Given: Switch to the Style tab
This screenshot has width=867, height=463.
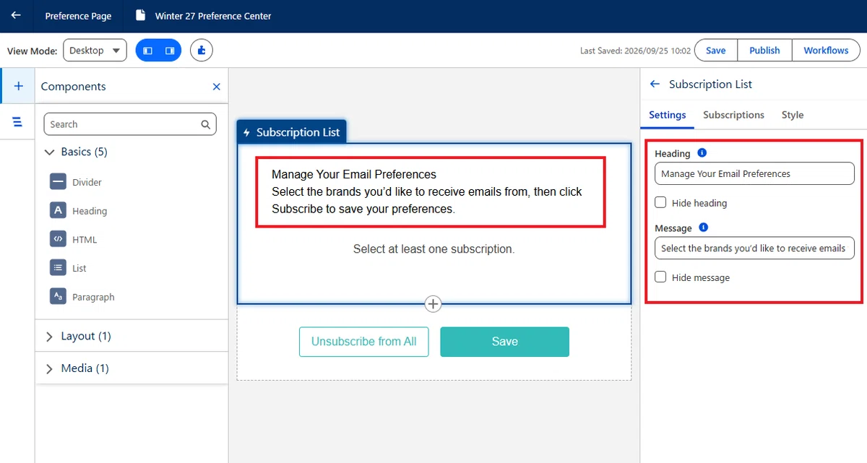Looking at the screenshot, I should (793, 115).
